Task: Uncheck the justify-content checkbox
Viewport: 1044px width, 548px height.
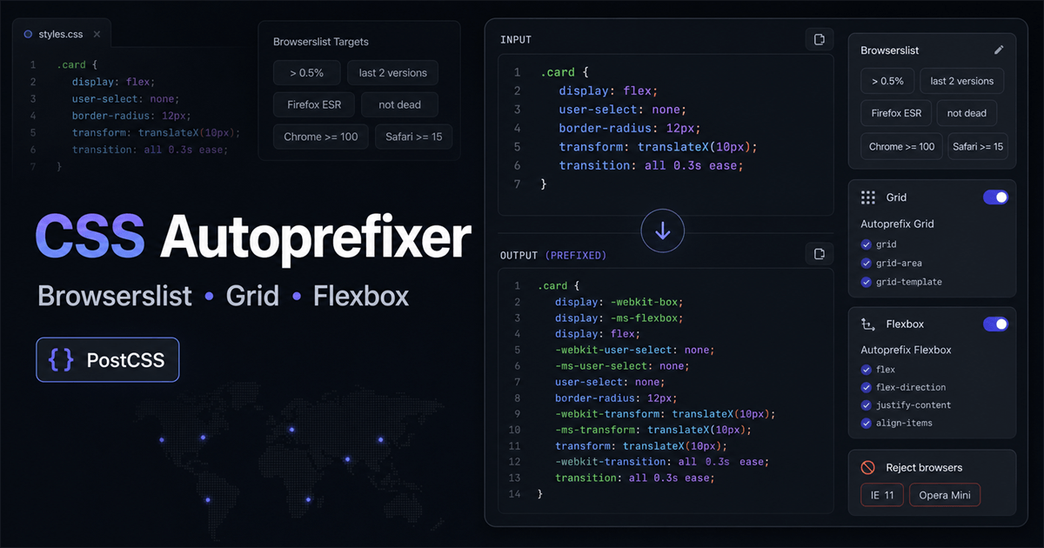Action: point(867,405)
